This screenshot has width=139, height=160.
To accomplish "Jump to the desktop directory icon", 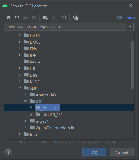I will tap(17, 17).
